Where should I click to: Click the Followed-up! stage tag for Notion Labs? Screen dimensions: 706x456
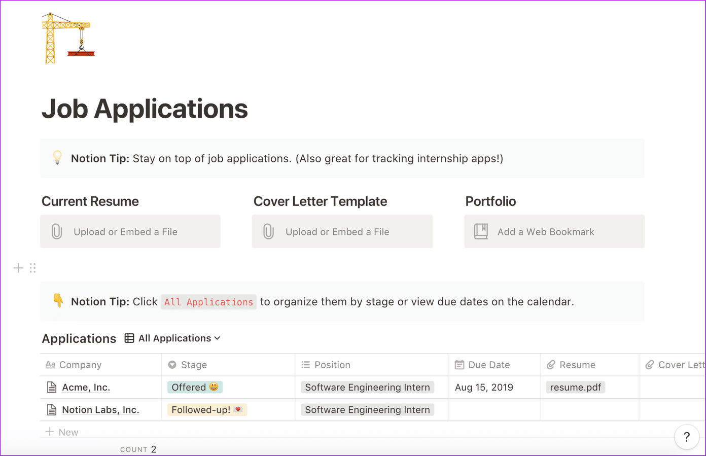coord(207,409)
